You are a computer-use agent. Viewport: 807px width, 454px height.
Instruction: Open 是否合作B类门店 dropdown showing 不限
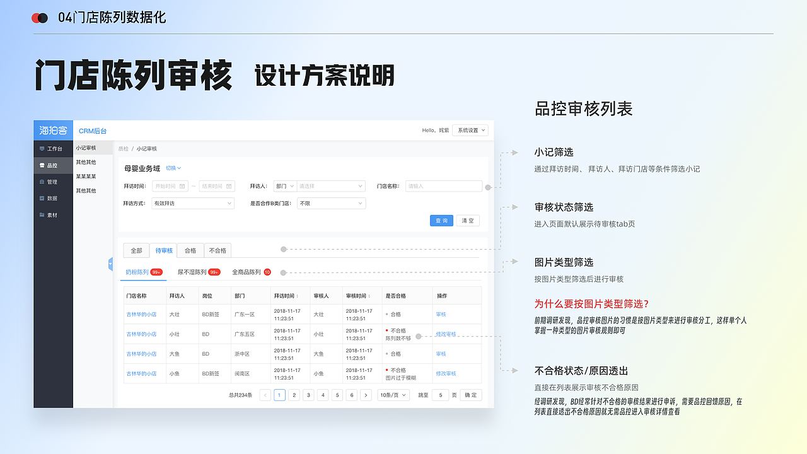(x=331, y=203)
